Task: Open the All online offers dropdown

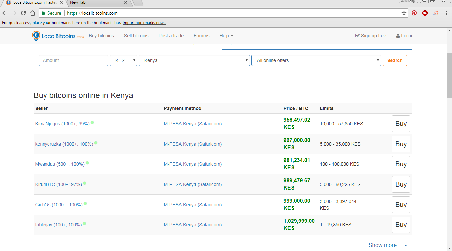Action: point(316,60)
